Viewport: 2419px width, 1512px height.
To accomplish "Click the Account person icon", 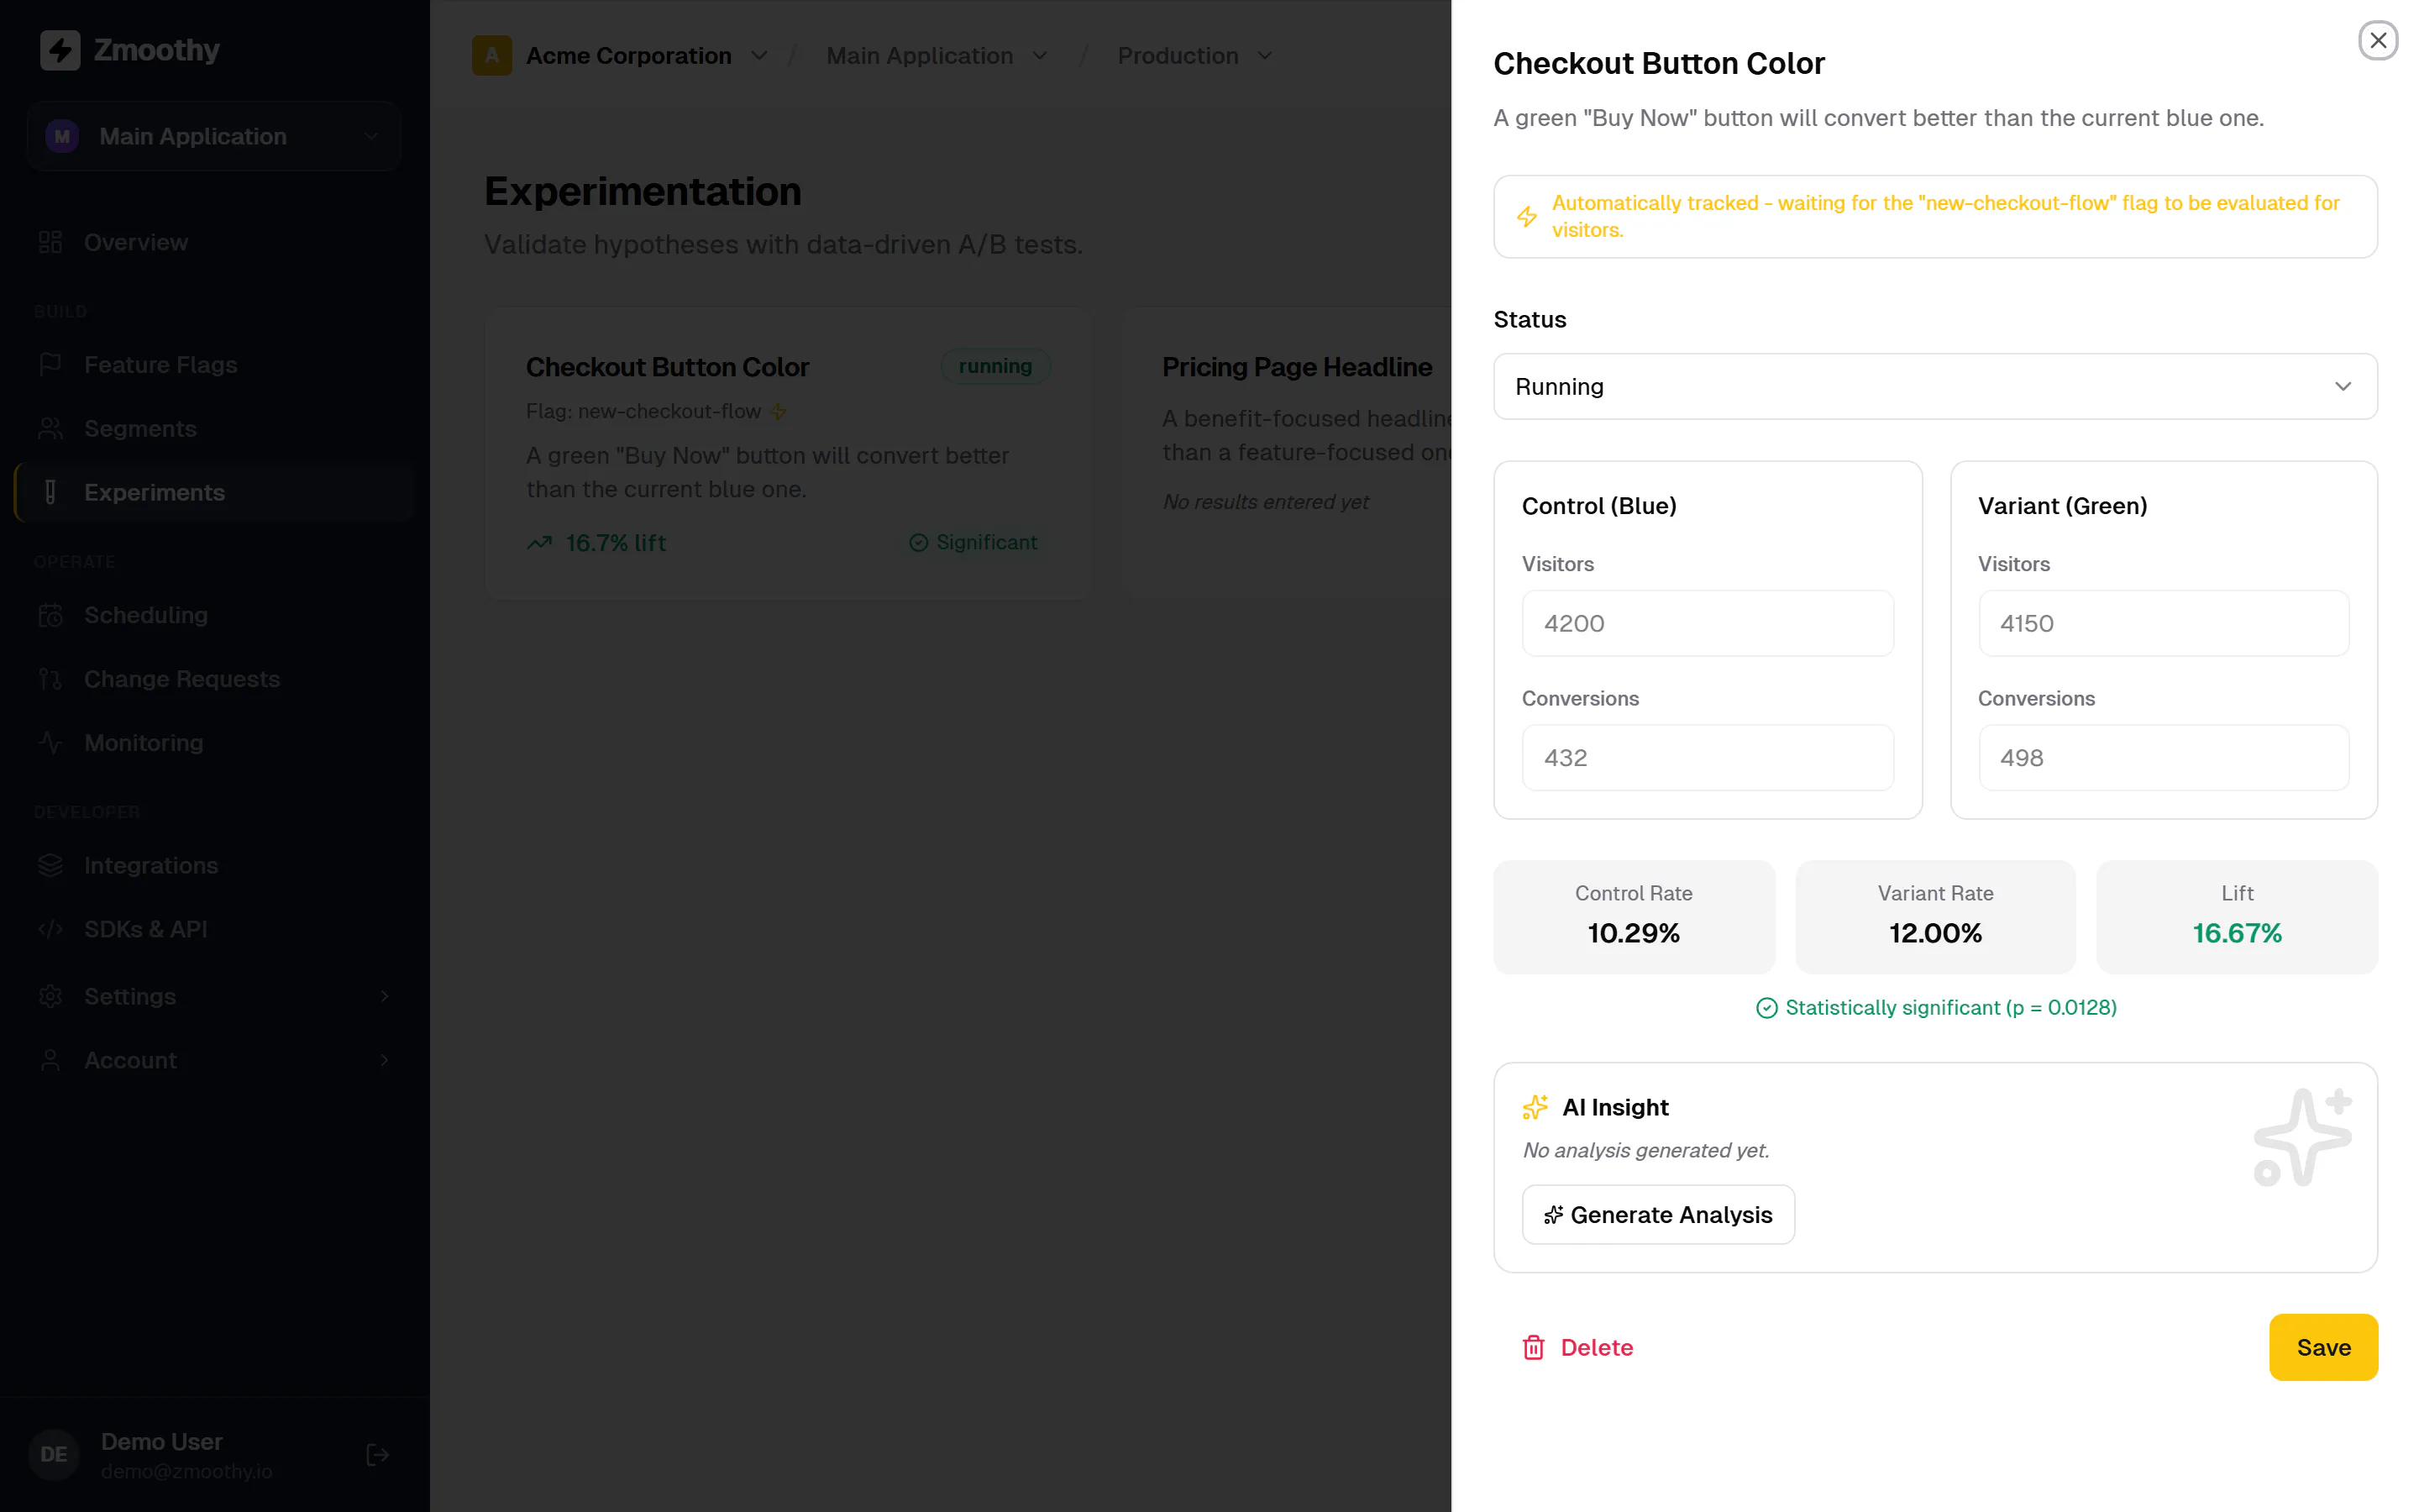I will pyautogui.click(x=50, y=1060).
